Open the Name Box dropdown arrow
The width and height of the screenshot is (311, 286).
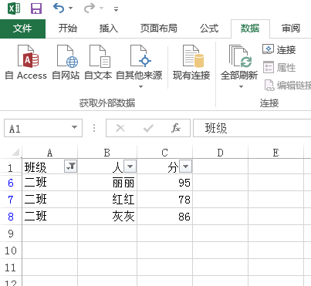pos(75,127)
